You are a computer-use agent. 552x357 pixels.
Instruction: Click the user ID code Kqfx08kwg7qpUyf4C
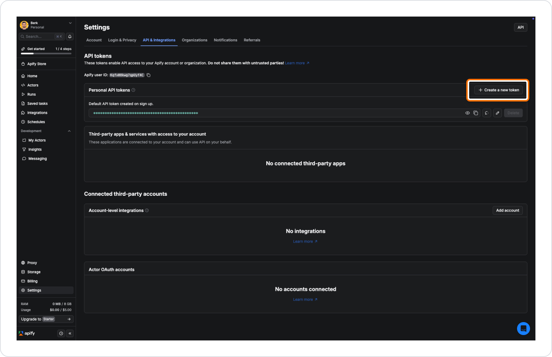[127, 75]
